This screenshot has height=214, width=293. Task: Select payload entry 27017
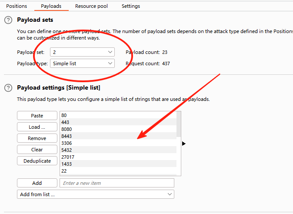118,157
